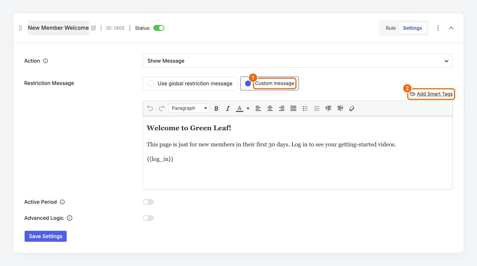Image resolution: width=477 pixels, height=266 pixels.
Task: Redo the editor change
Action: click(161, 108)
